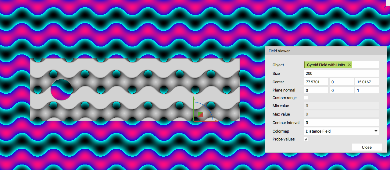
Task: Probe the large circular hole in the part
Action: (61, 90)
